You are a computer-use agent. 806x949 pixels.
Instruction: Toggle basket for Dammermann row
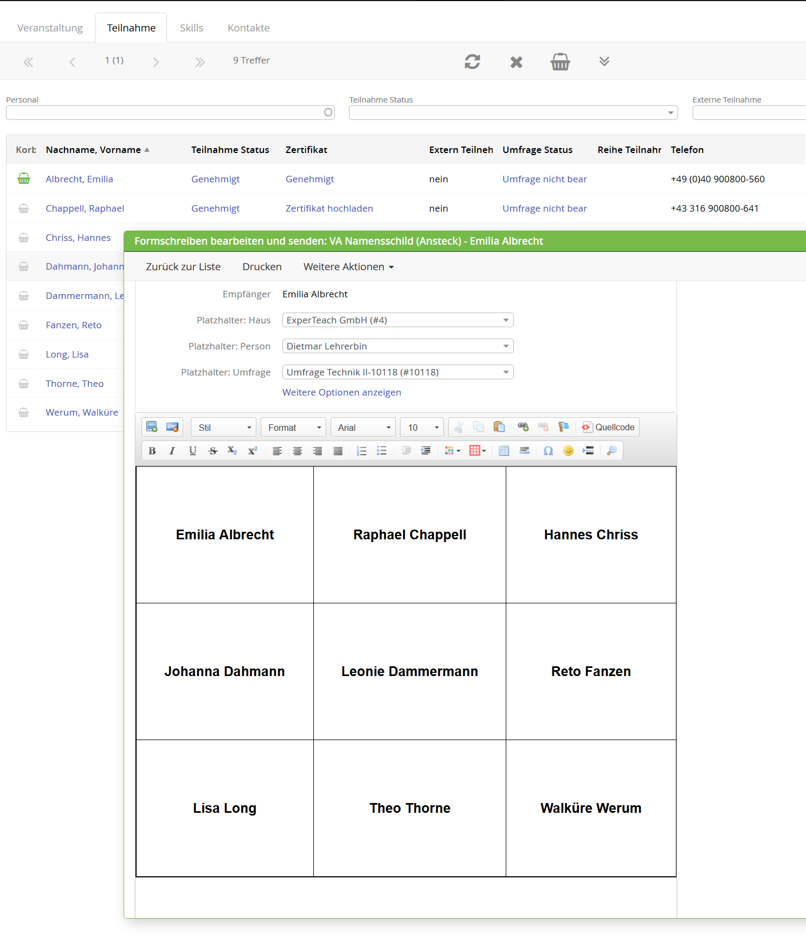coord(24,296)
